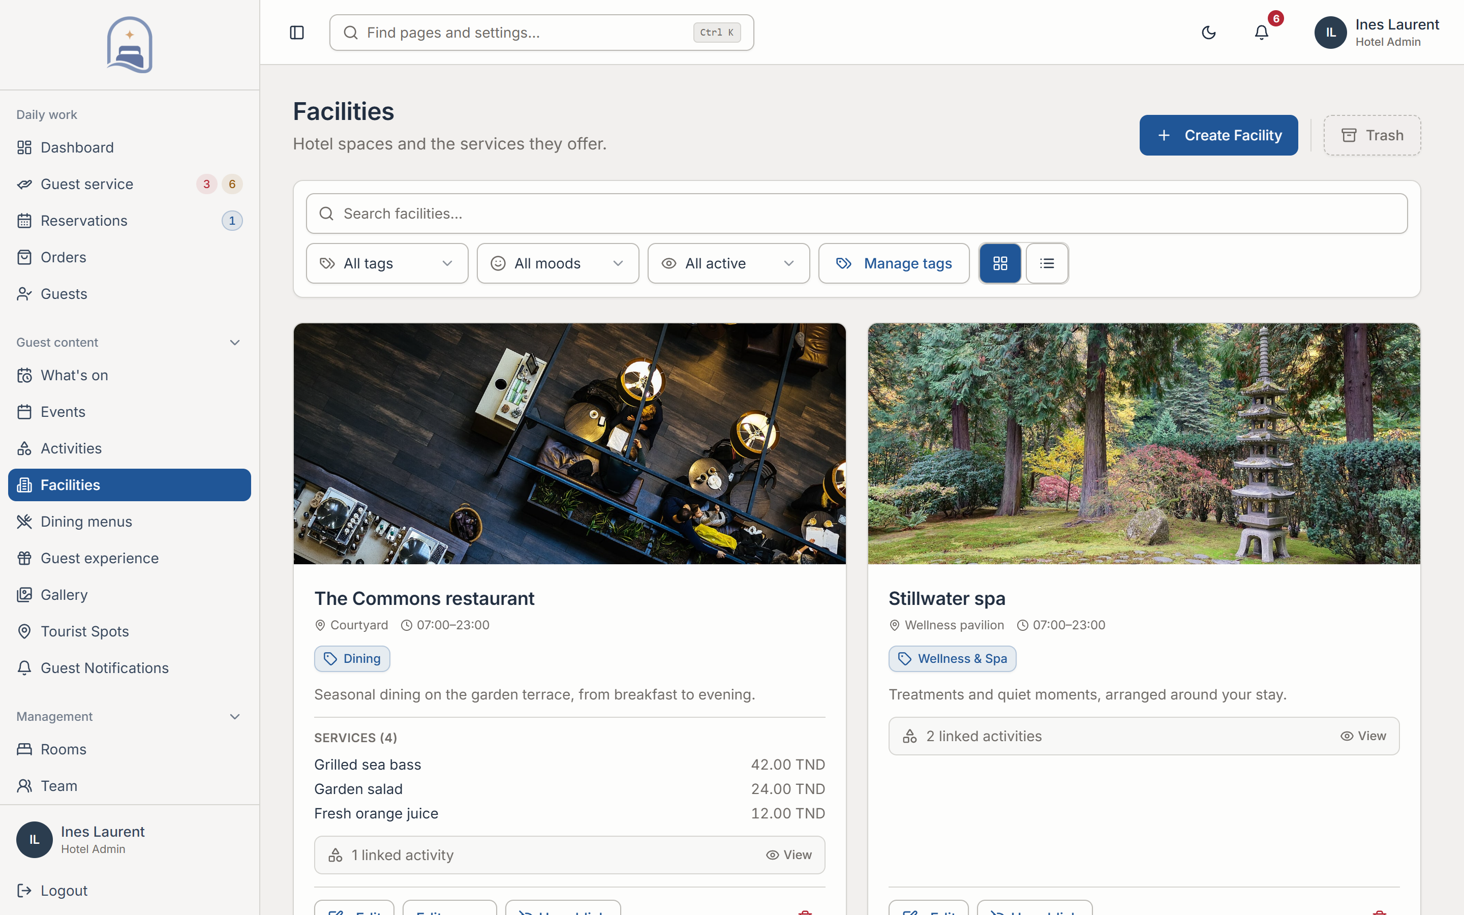
Task: Open Rooms page
Action: click(x=130, y=749)
